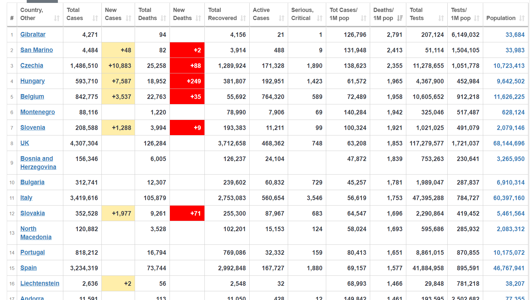
Task: Open the Czechia country link
Action: 32,66
